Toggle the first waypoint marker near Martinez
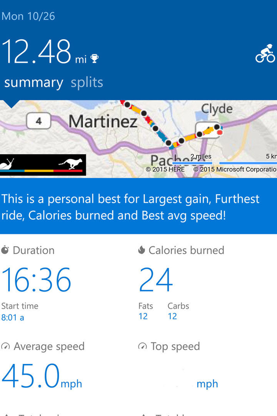This screenshot has width=277, height=416. (x=127, y=104)
